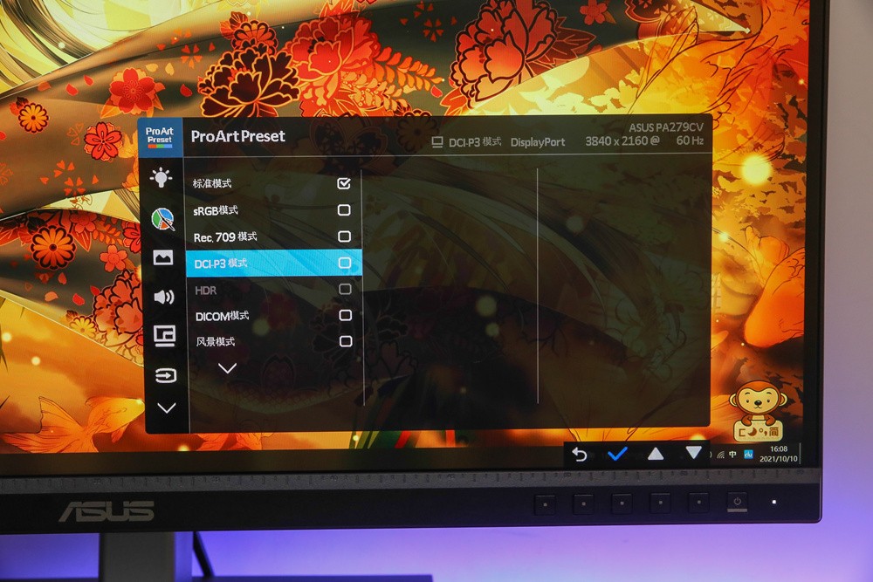This screenshot has width=873, height=582.
Task: Open the PIP/PBP settings icon
Action: coord(165,336)
